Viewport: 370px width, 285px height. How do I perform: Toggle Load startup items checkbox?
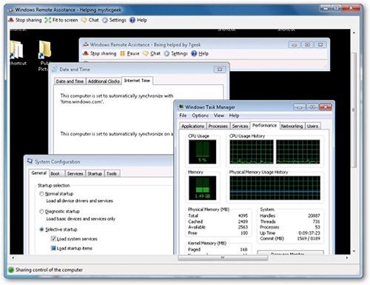[x=53, y=248]
